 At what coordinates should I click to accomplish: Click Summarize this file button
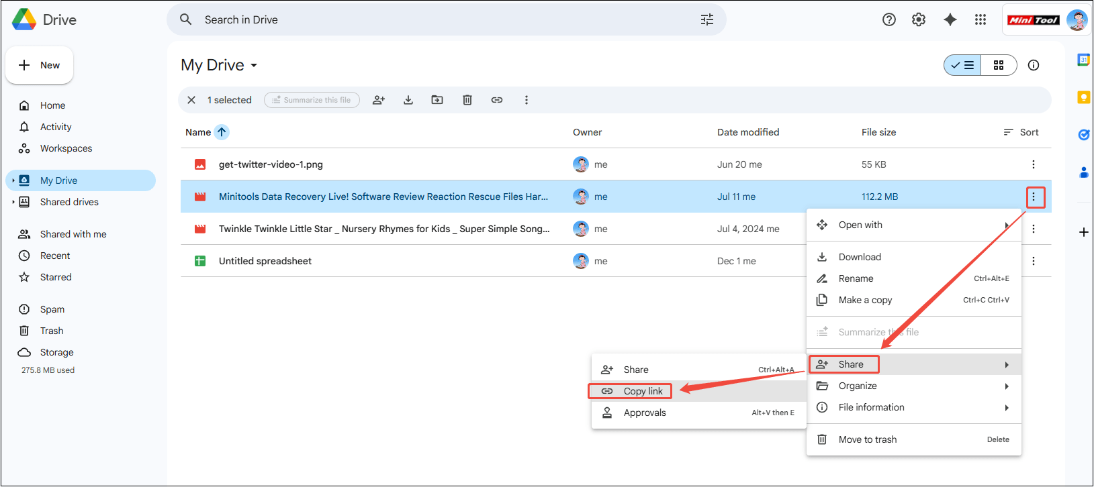tap(312, 100)
